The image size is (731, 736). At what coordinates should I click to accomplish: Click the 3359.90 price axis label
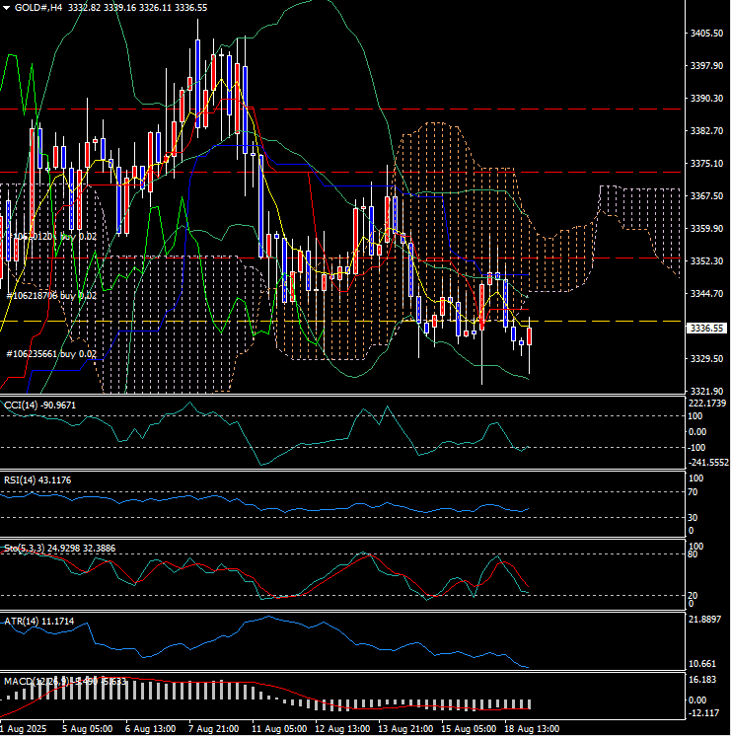click(x=706, y=228)
